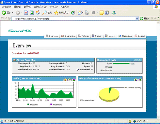Click the page scrollbar down arrow
160x124 pixels.
tap(158, 117)
